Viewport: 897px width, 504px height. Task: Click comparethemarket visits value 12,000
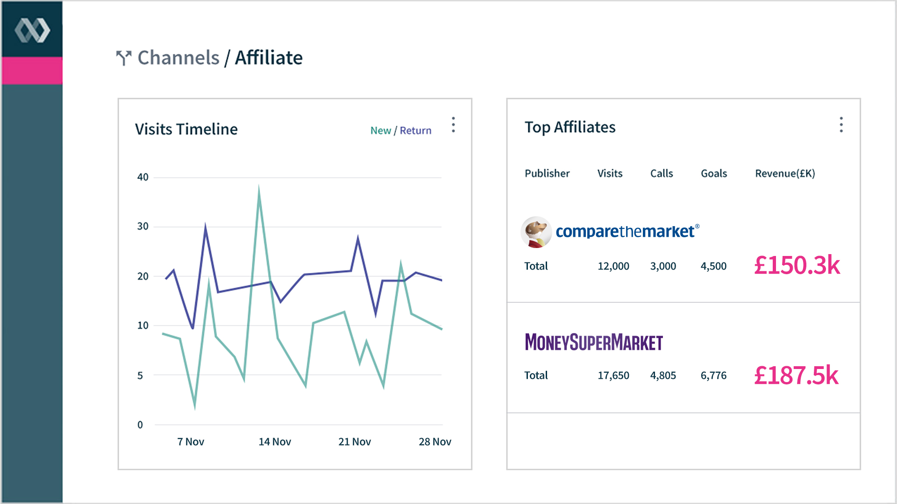pos(613,266)
